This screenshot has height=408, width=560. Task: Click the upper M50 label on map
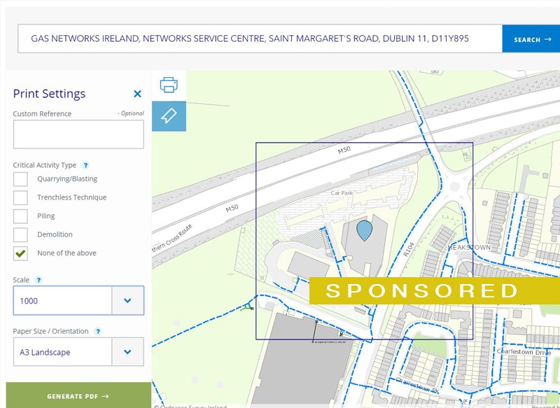click(x=344, y=150)
